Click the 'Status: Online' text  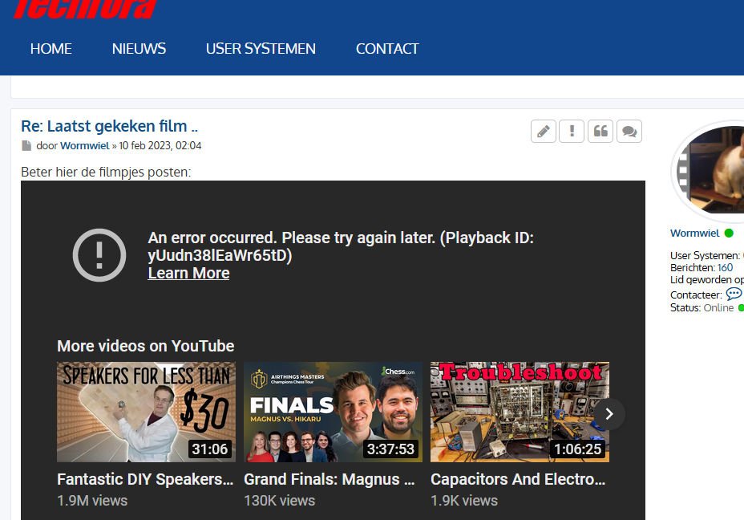702,307
